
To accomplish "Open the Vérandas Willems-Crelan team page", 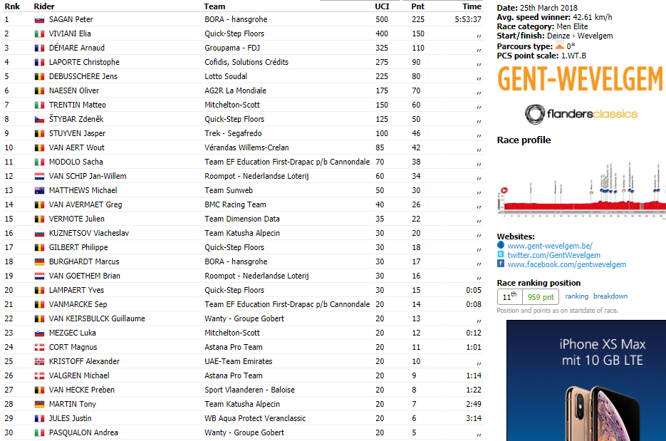I will coord(246,148).
